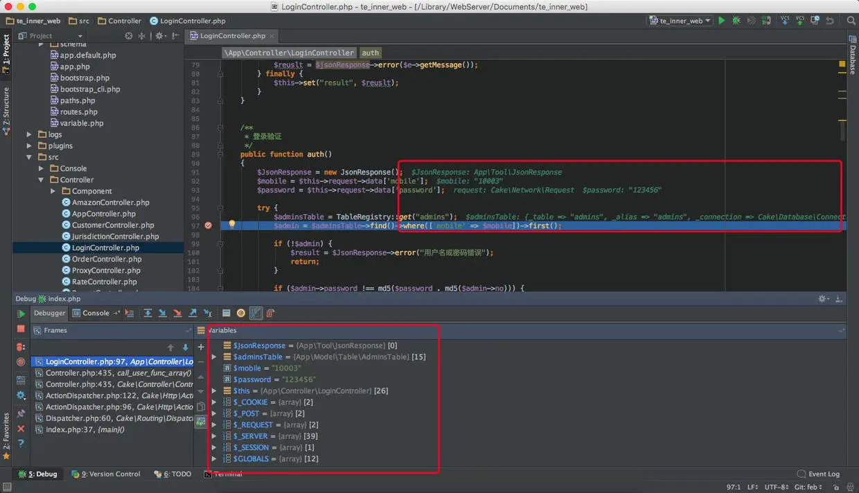Open search everywhere magnifier icon
This screenshot has width=859, height=493.
[x=851, y=21]
